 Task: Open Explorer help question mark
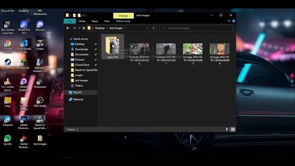[x=234, y=21]
